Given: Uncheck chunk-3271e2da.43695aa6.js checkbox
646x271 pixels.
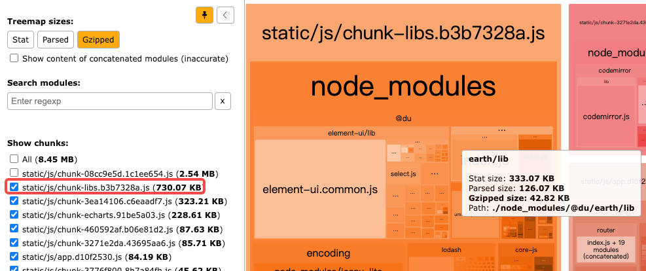Looking at the screenshot, I should click(x=14, y=243).
